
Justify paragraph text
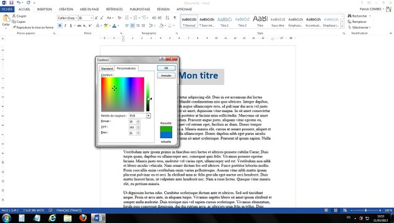pos(143,25)
